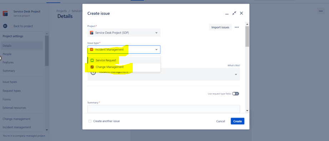Click into the Summary input field
The image size is (329, 141).
click(164, 109)
